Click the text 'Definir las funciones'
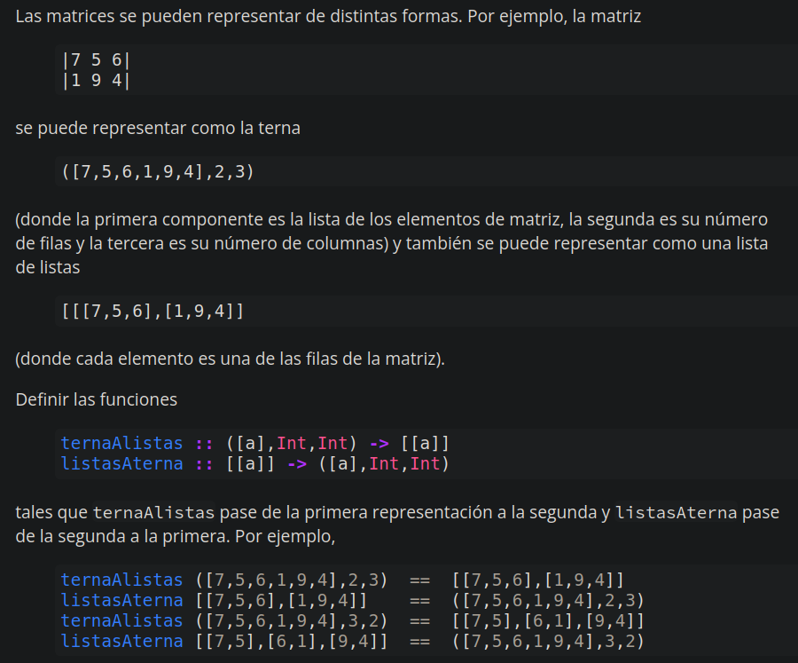Image resolution: width=798 pixels, height=663 pixels. (x=96, y=399)
